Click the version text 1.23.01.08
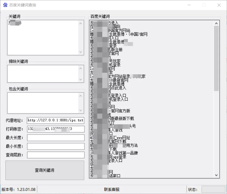227x194 pixels. click(26, 189)
